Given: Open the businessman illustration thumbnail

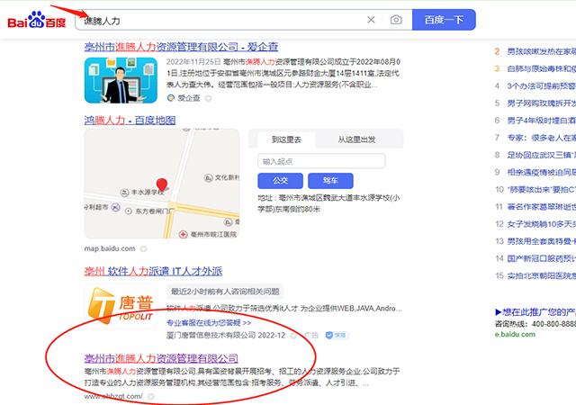Looking at the screenshot, I should (121, 80).
